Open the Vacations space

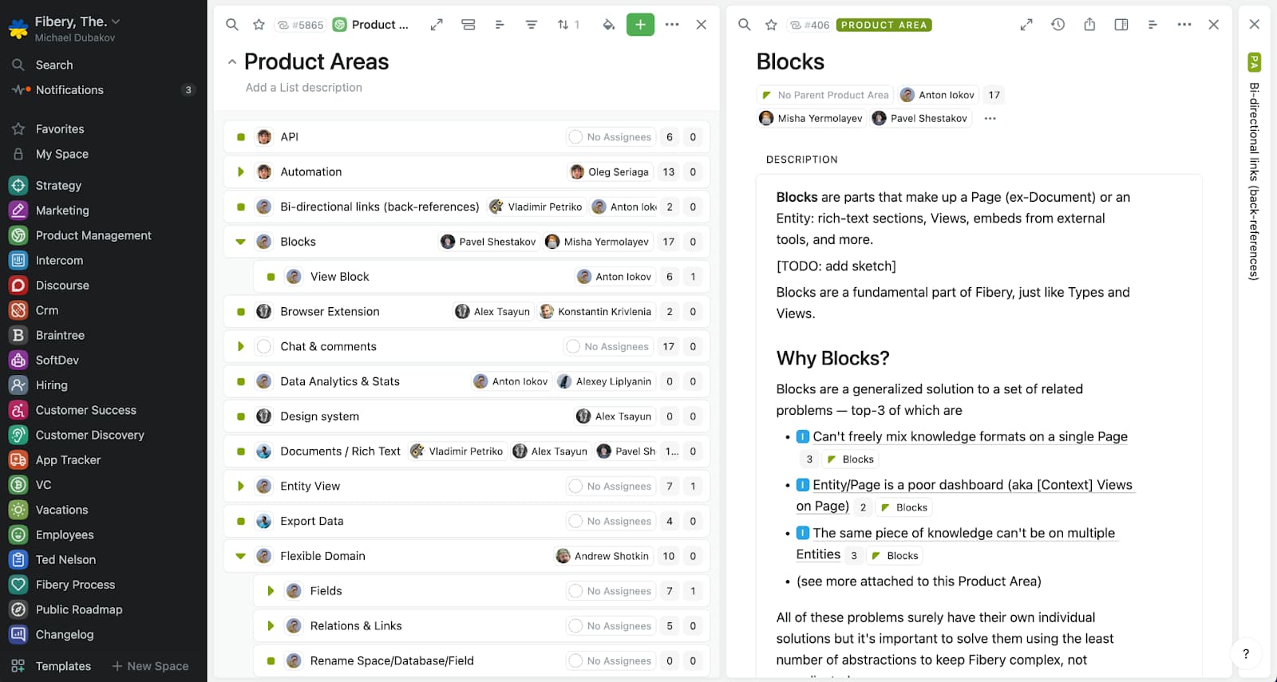click(x=62, y=510)
